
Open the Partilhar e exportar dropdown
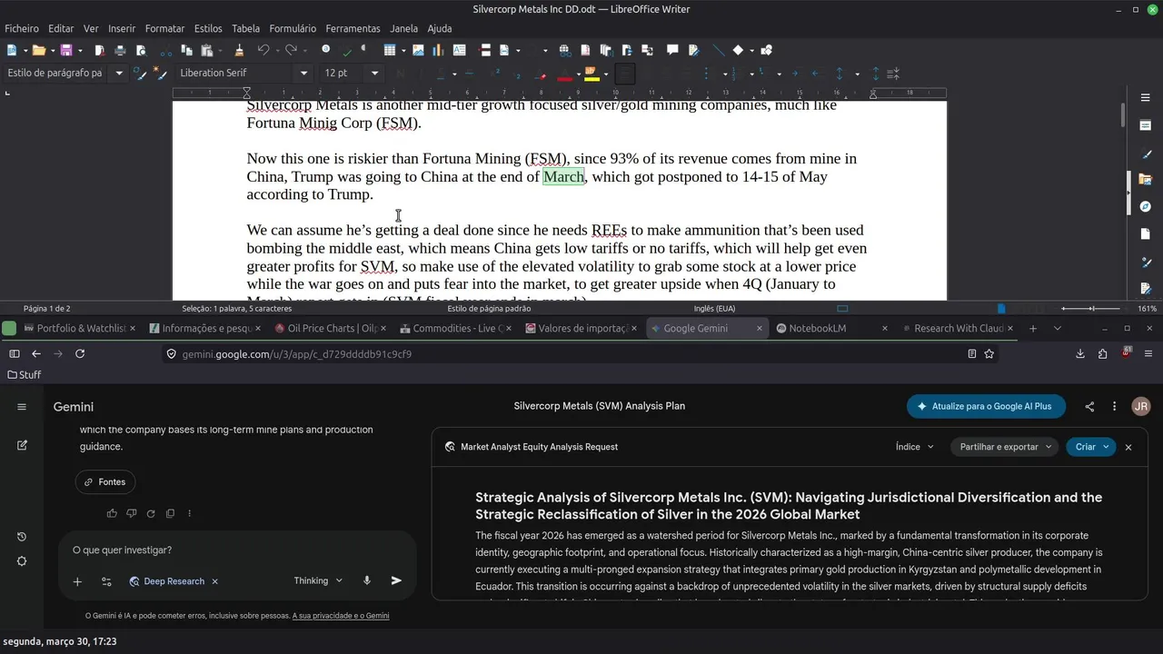pyautogui.click(x=1005, y=447)
